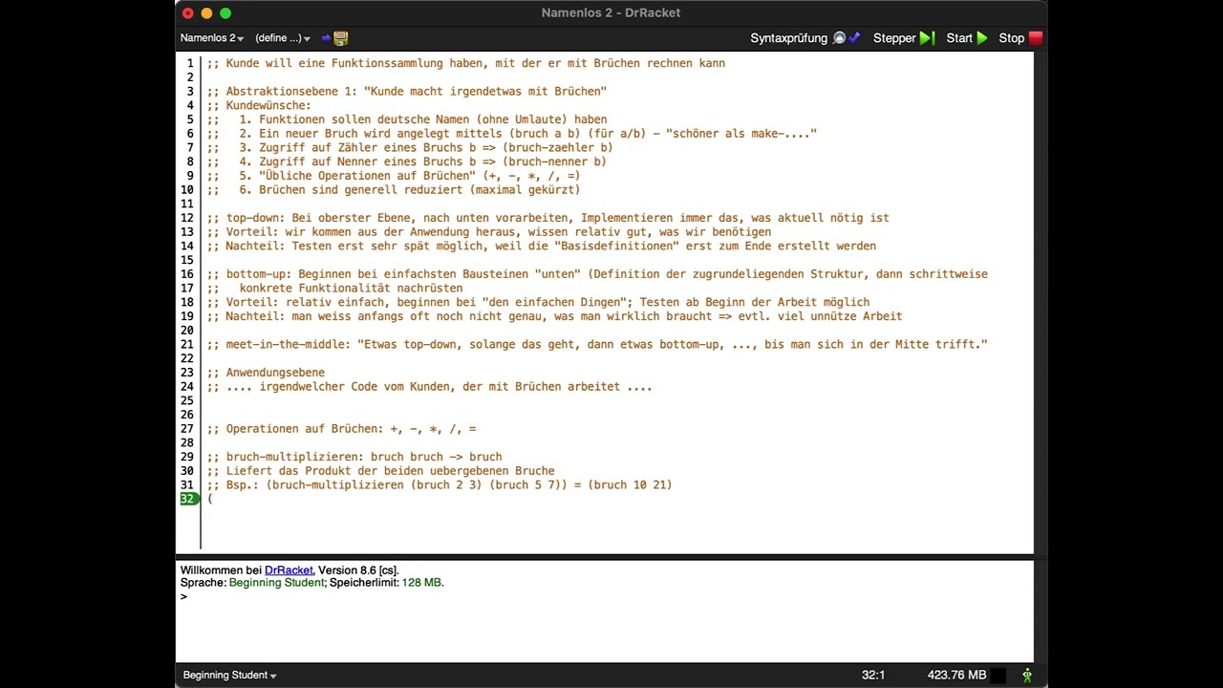
Task: Click highlighted line number 32 in gutter
Action: 187,499
